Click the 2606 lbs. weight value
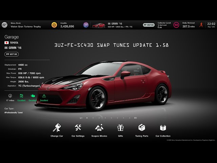The height and width of the screenshot is (163, 217). pyautogui.click(x=23, y=81)
